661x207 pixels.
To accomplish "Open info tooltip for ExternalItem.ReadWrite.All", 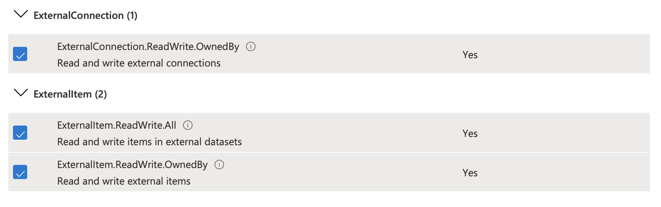I will 188,125.
